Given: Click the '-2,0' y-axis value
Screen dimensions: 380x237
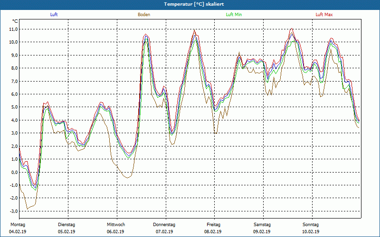Looking at the screenshot, I should pyautogui.click(x=14, y=198).
